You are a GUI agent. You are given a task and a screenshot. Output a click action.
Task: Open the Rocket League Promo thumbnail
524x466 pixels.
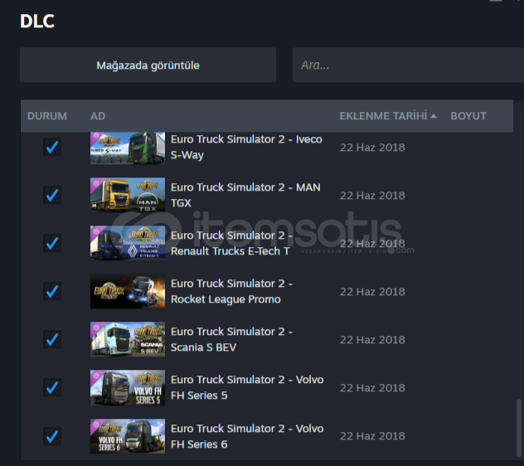coord(128,291)
